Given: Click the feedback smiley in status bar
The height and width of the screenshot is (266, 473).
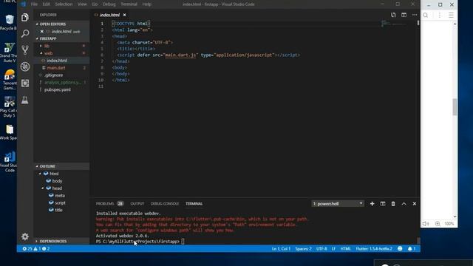Looking at the screenshot, I should [400, 249].
